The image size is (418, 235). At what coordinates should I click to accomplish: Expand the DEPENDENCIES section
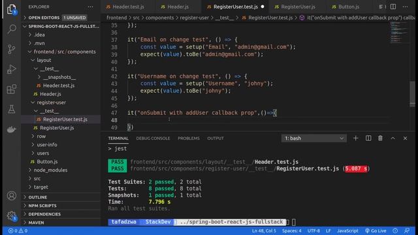[x=61, y=214]
